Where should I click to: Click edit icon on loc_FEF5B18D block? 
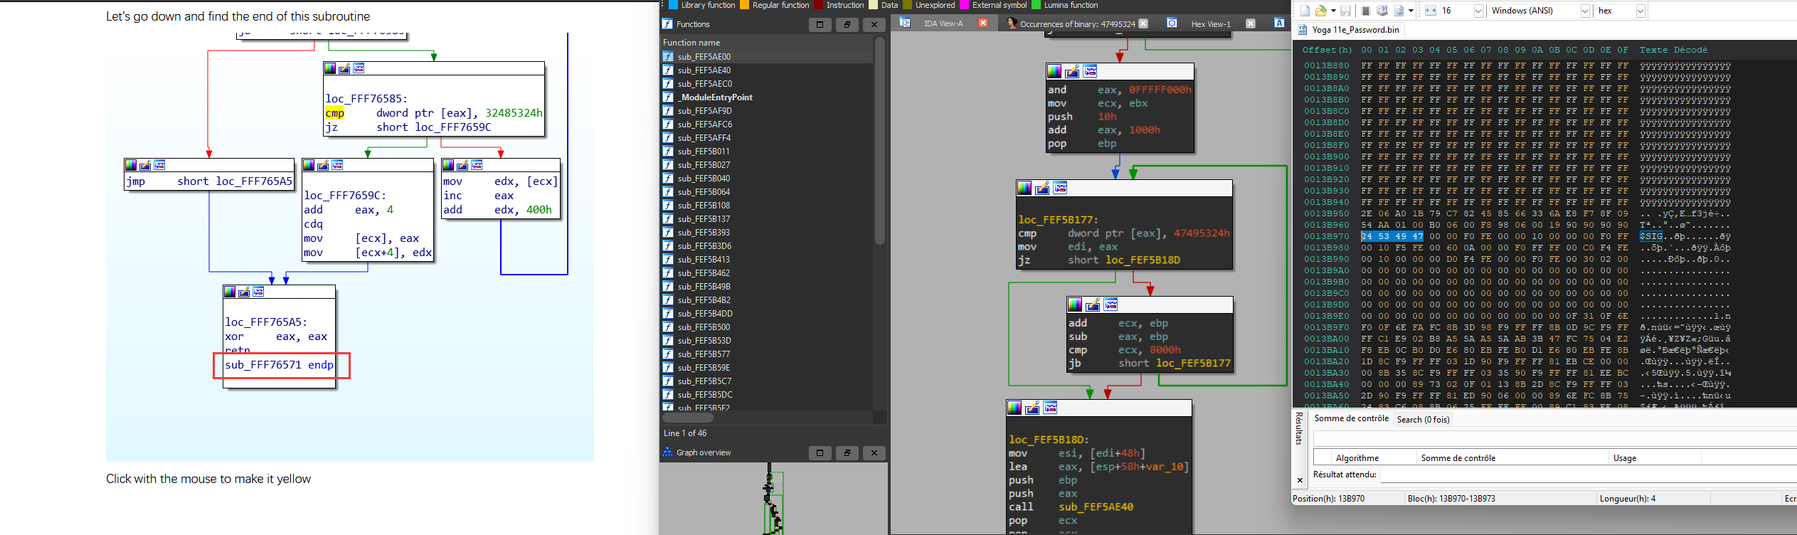[x=1032, y=408]
